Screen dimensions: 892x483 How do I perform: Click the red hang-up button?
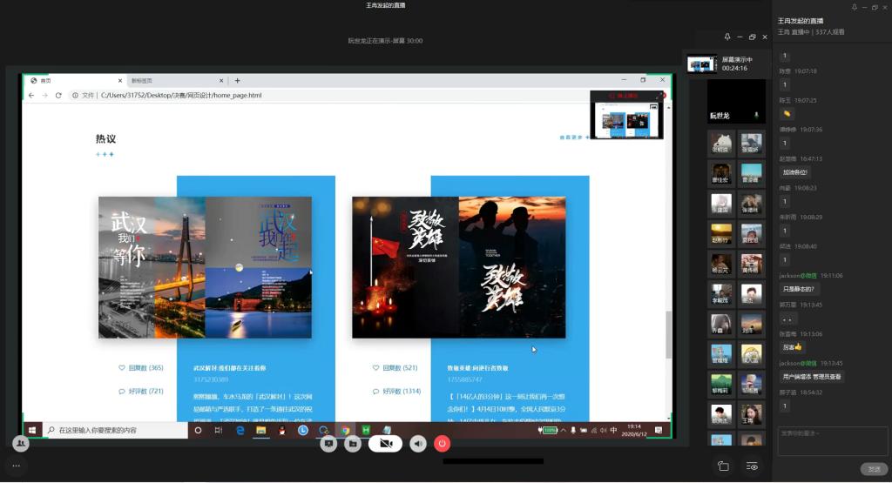[443, 444]
